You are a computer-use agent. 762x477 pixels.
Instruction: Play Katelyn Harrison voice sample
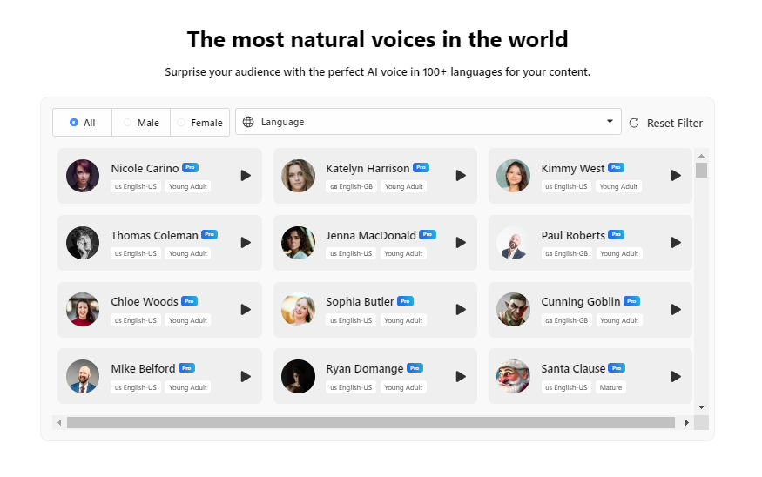(x=461, y=175)
